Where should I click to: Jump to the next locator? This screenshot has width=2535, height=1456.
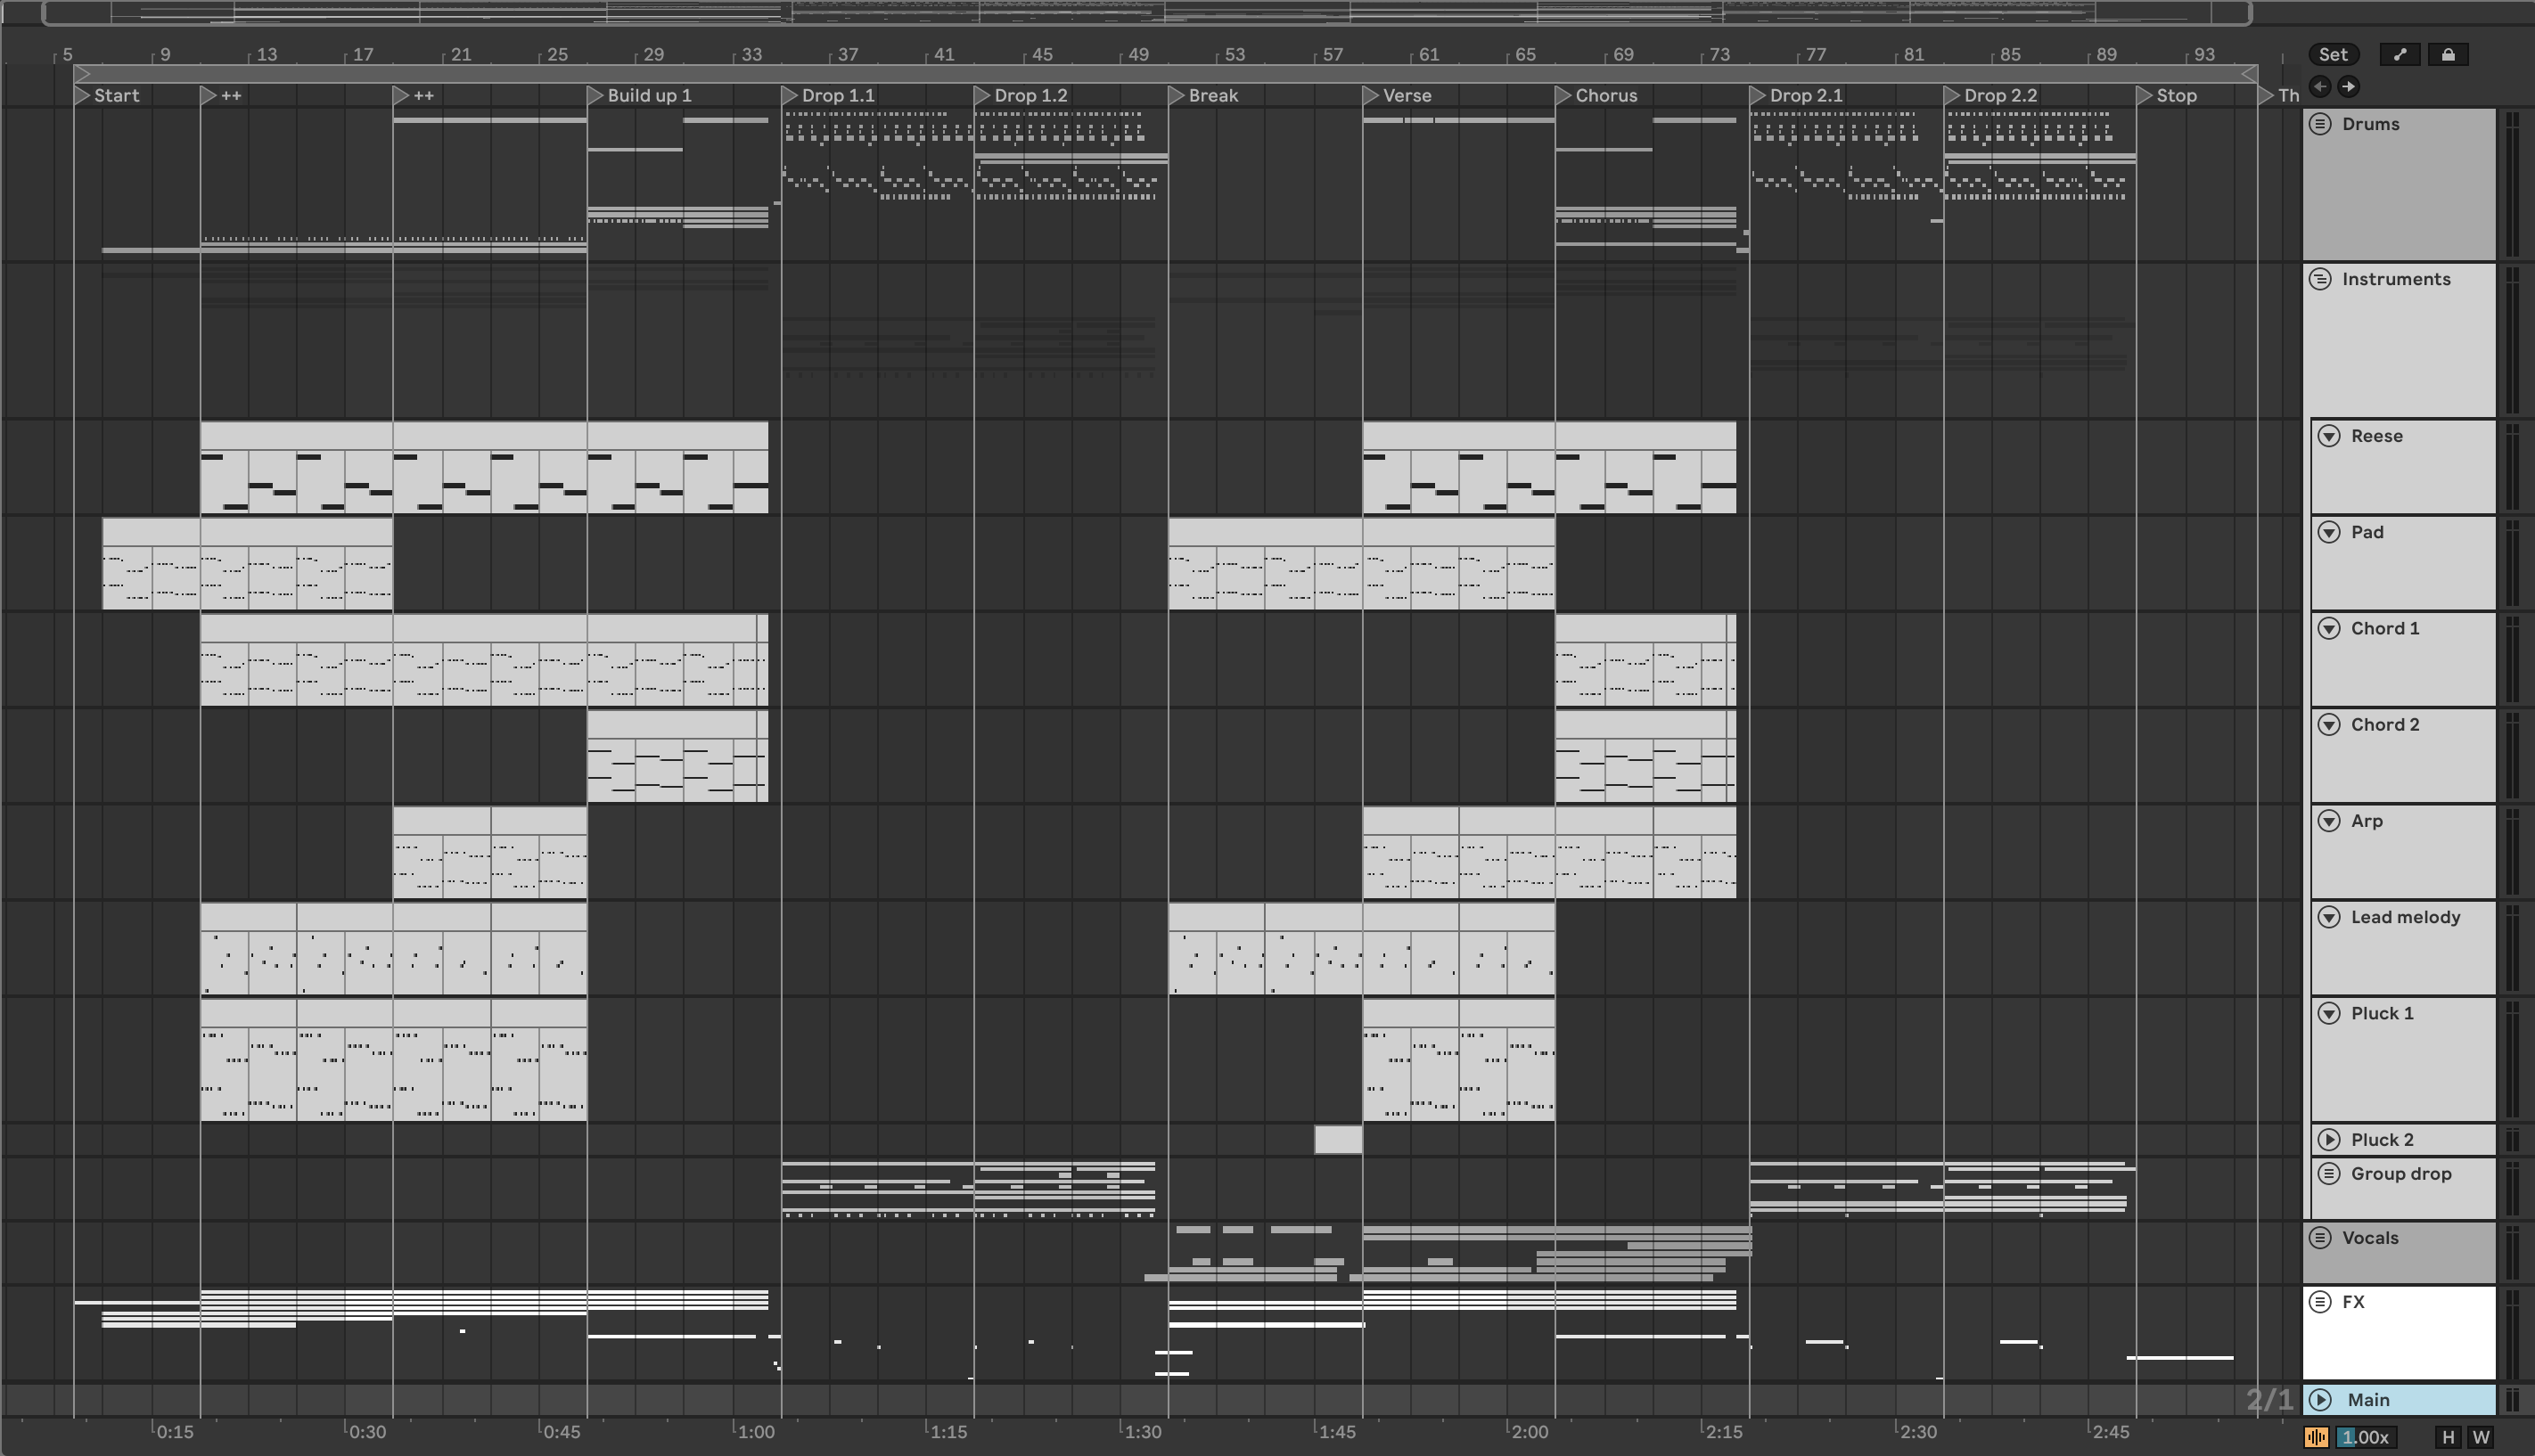2348,87
